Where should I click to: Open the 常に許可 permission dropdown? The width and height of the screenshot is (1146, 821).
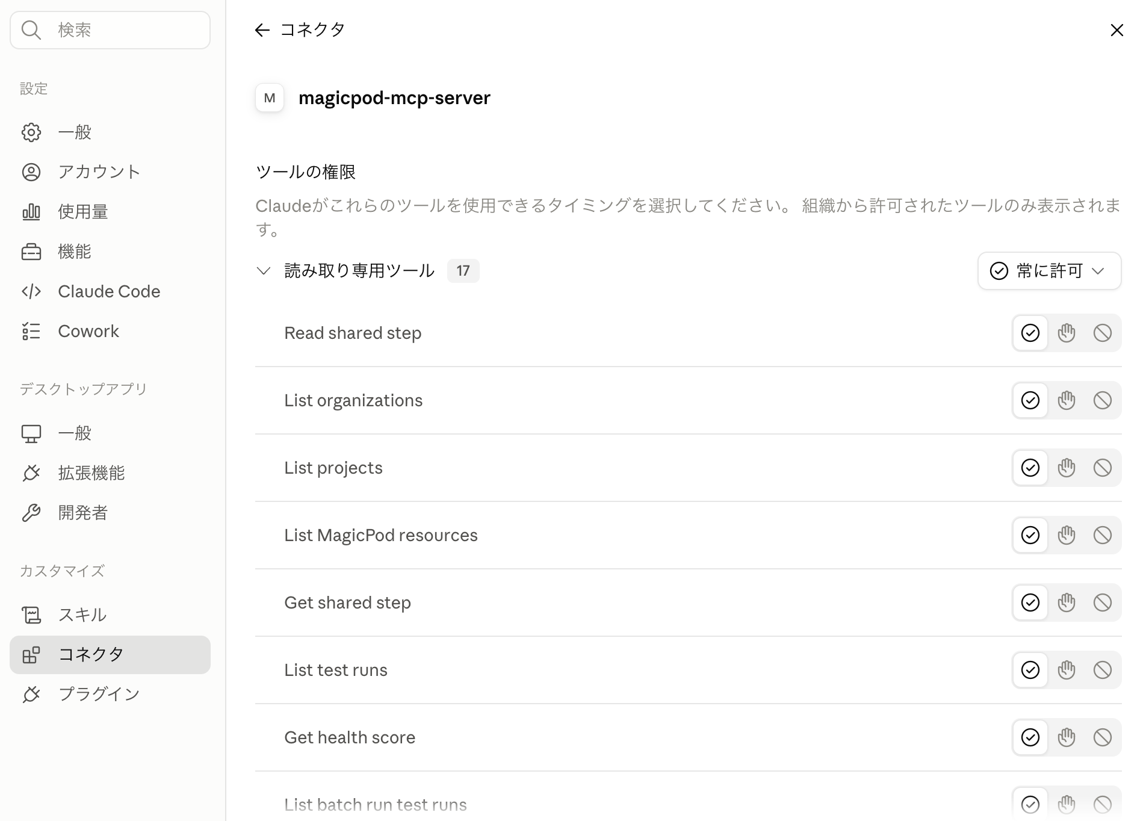[1049, 271]
